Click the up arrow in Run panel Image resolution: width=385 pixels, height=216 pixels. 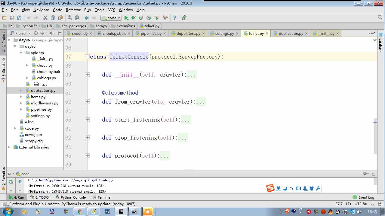[x=20, y=181]
